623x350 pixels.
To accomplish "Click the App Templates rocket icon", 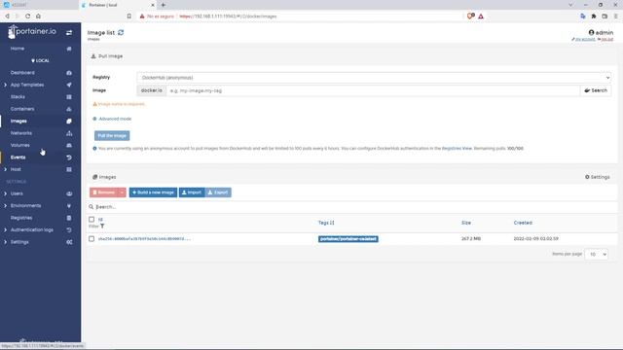I will (x=69, y=85).
